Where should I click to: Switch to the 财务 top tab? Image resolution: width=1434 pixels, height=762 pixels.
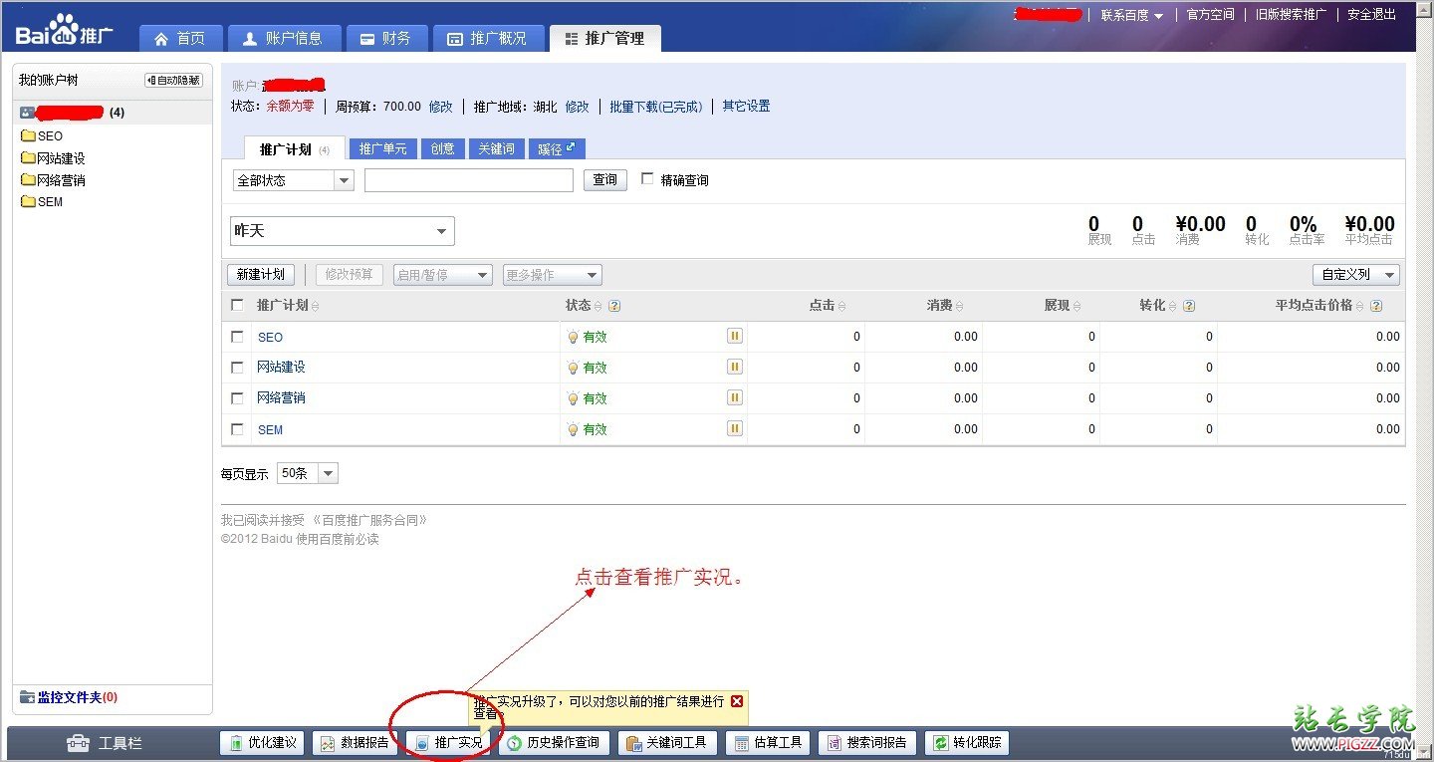click(386, 38)
